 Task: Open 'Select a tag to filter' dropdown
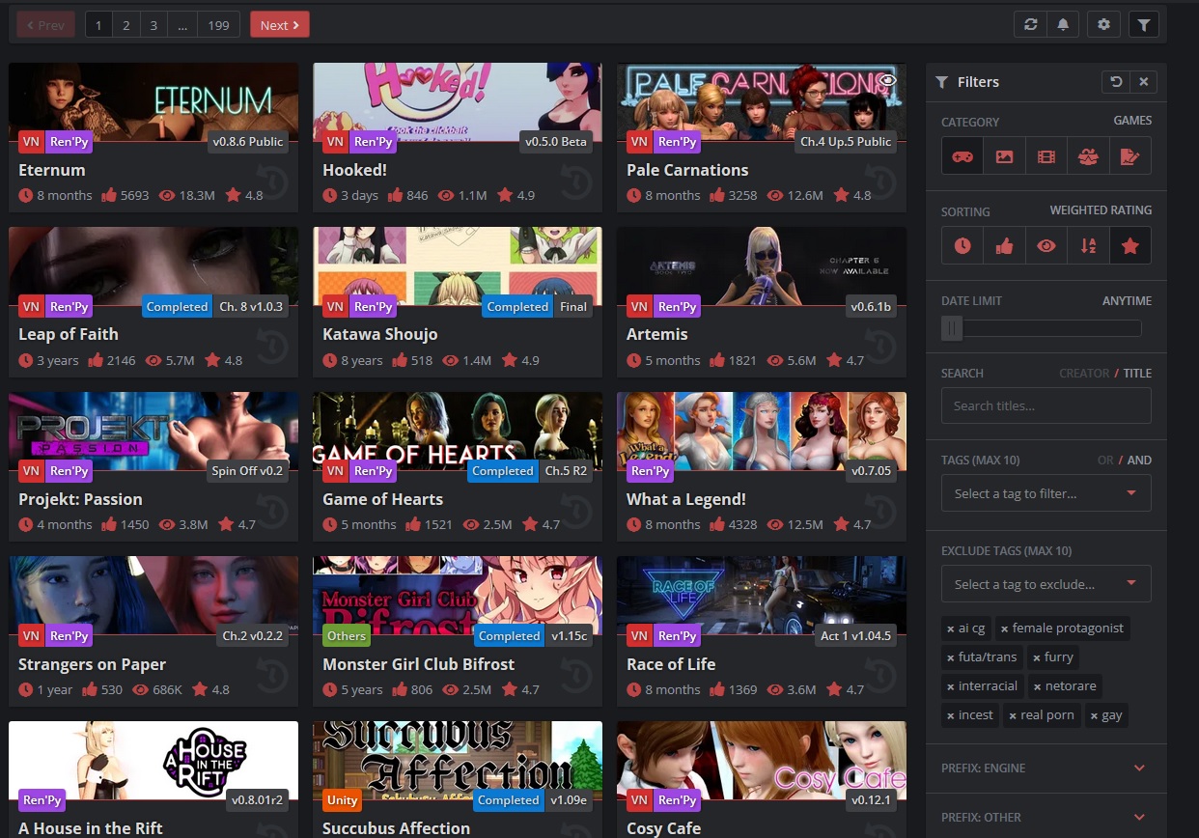coord(1046,493)
